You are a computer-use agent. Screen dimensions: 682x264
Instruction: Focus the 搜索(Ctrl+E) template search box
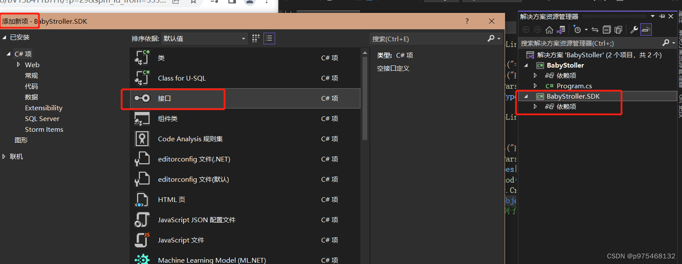coord(431,39)
